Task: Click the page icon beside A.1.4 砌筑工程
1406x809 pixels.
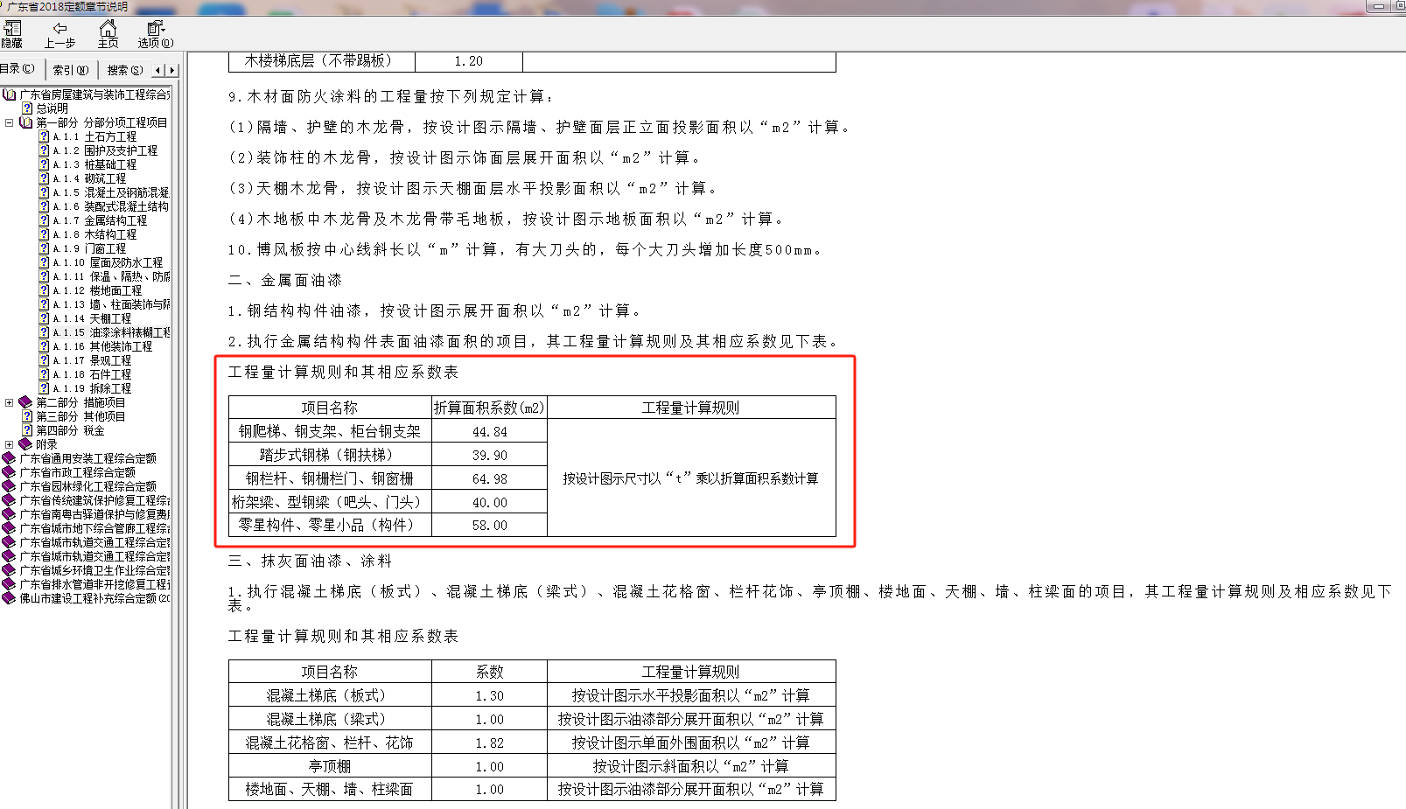Action: click(44, 178)
